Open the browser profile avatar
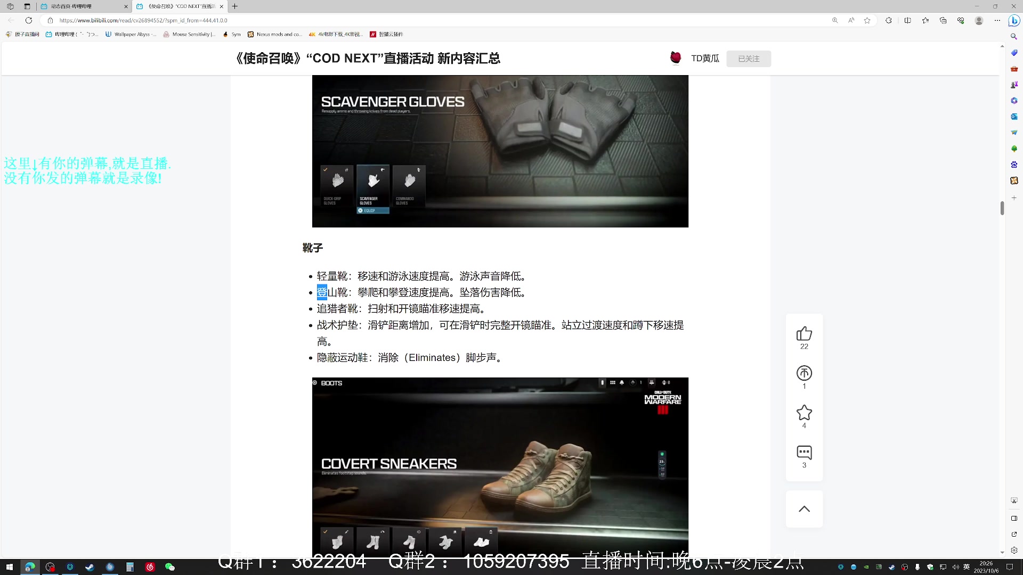 tap(979, 20)
